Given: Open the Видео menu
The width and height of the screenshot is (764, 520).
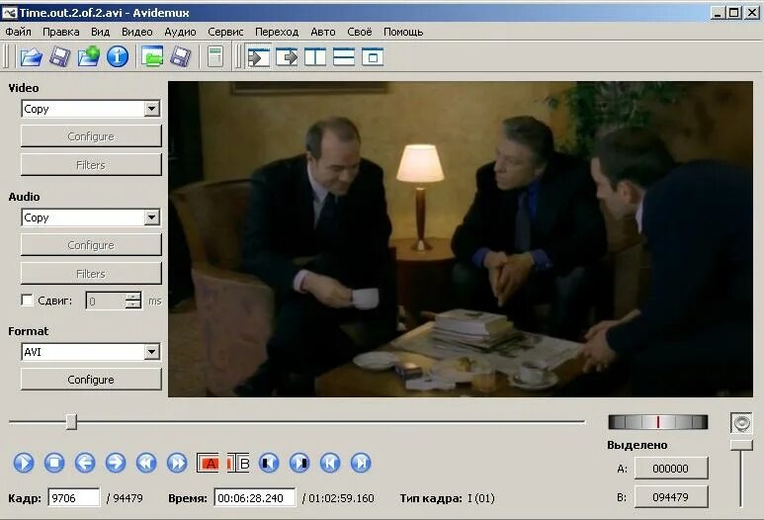Looking at the screenshot, I should pos(137,33).
